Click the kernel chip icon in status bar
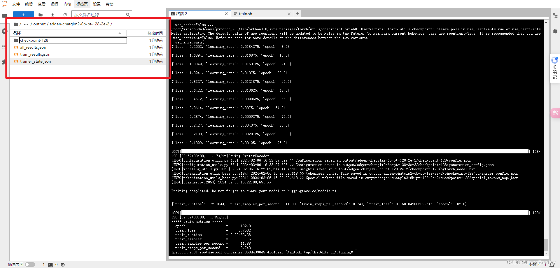 [x=63, y=265]
